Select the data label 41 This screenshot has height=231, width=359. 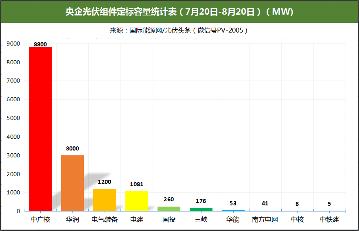click(x=265, y=204)
